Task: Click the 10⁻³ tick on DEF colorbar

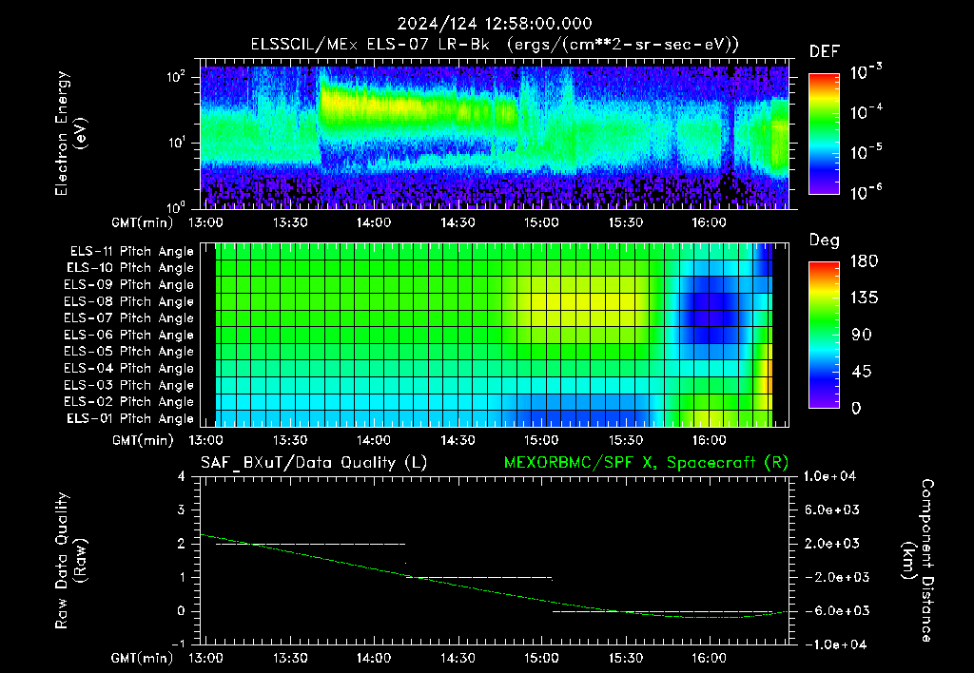Action: [866, 72]
